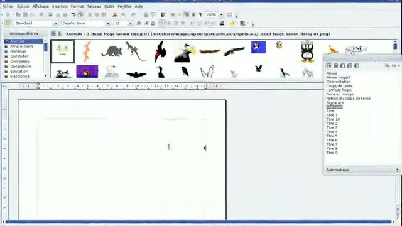Select the Animals gallery theme
This screenshot has height=226, width=402.
pyautogui.click(x=24, y=41)
